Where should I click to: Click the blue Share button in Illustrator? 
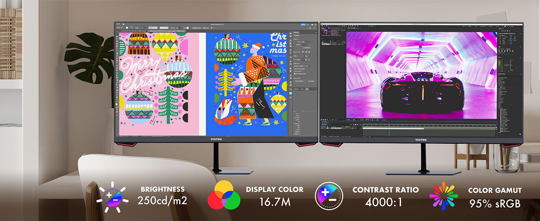coord(303,25)
